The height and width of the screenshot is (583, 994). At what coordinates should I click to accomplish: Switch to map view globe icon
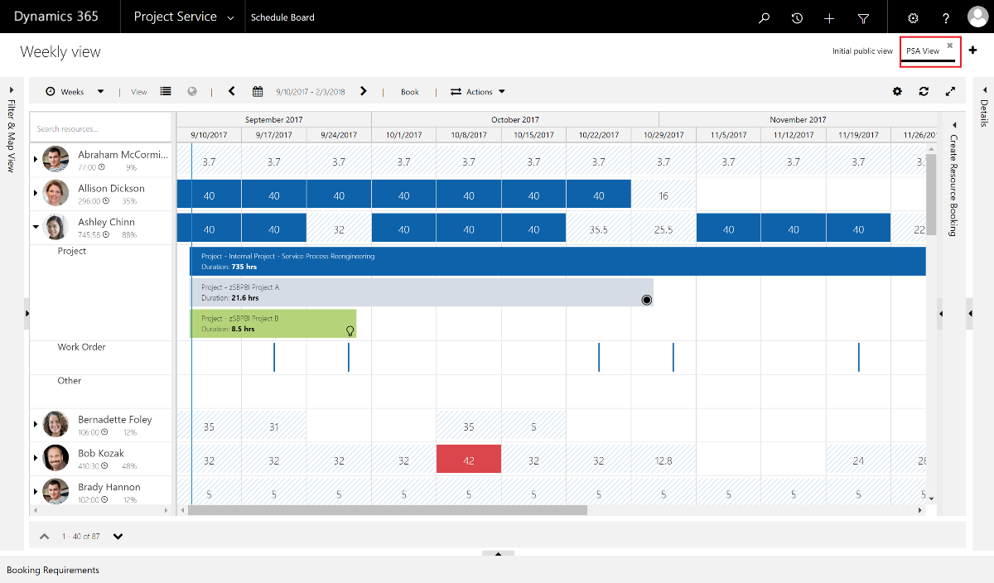[192, 92]
